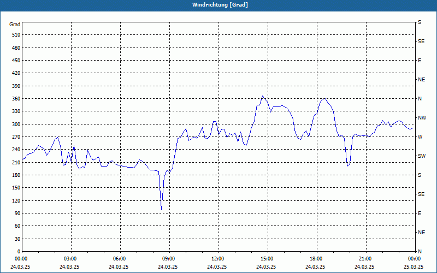Screen dimensions: 437x273
Task: Click the 180 degree axis label
Action: pos(16,175)
